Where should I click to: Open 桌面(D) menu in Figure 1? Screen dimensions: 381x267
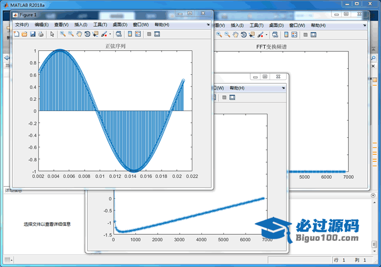[120, 25]
